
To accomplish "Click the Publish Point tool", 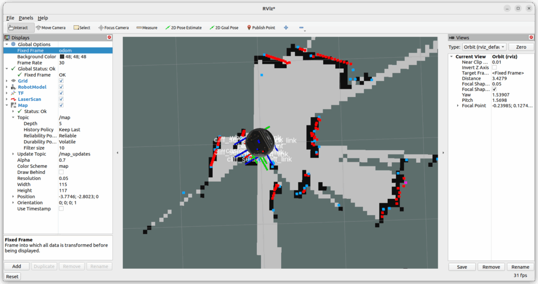I will (261, 28).
